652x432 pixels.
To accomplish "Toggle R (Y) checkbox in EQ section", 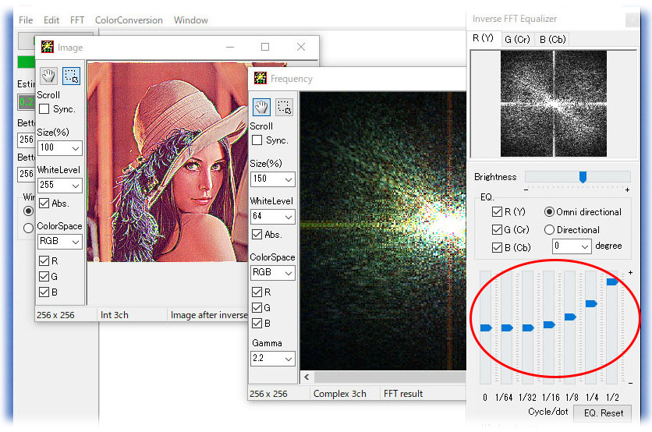I will coord(497,211).
